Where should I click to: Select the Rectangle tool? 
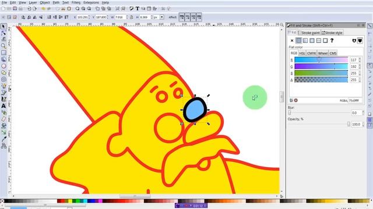(x=3, y=53)
